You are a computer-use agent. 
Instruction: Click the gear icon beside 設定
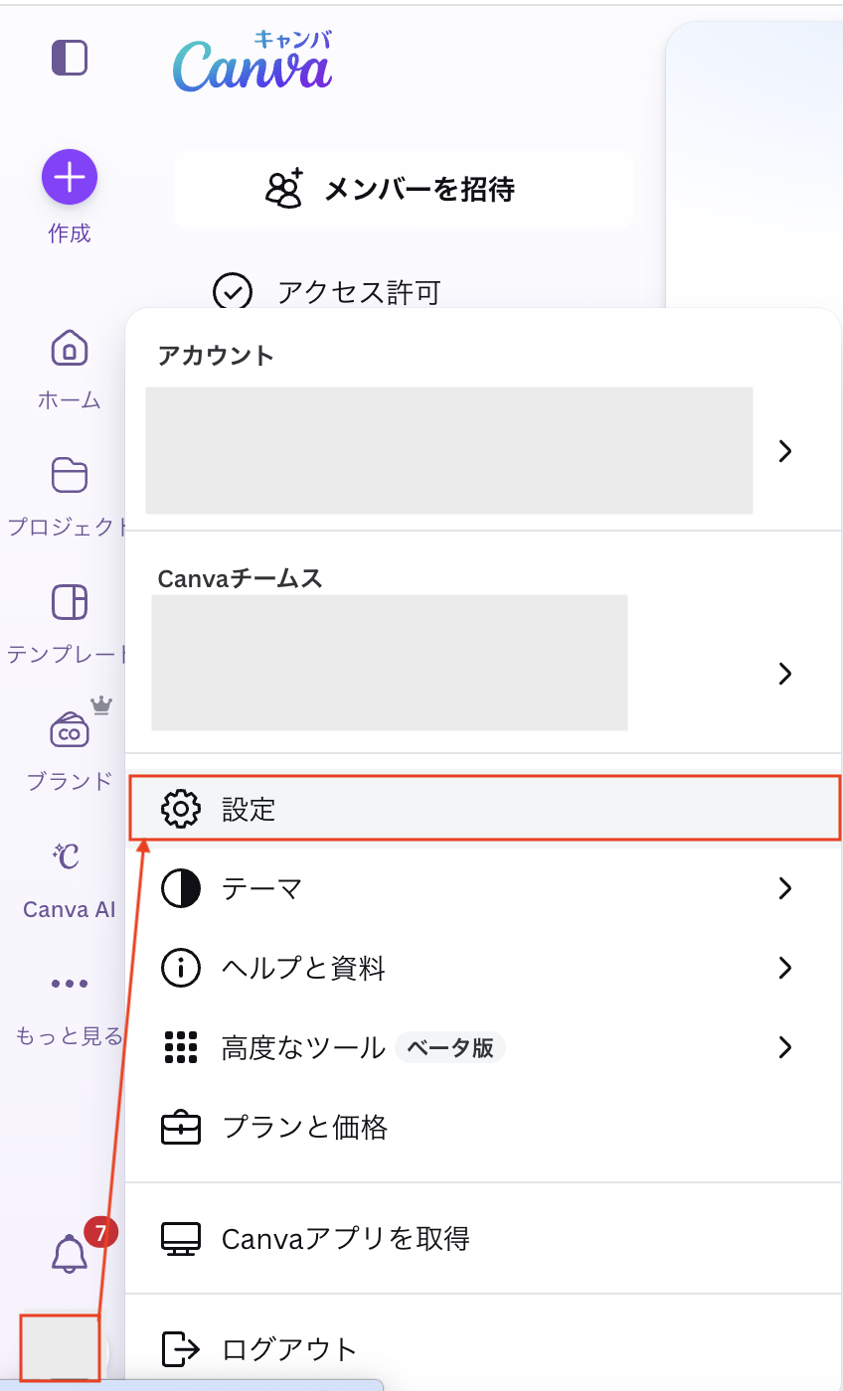click(181, 809)
